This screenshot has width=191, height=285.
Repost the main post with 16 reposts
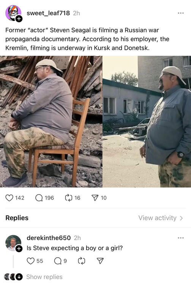tap(69, 198)
